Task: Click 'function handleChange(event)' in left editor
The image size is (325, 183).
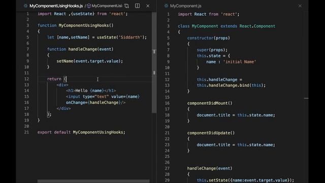Action: pos(80,49)
